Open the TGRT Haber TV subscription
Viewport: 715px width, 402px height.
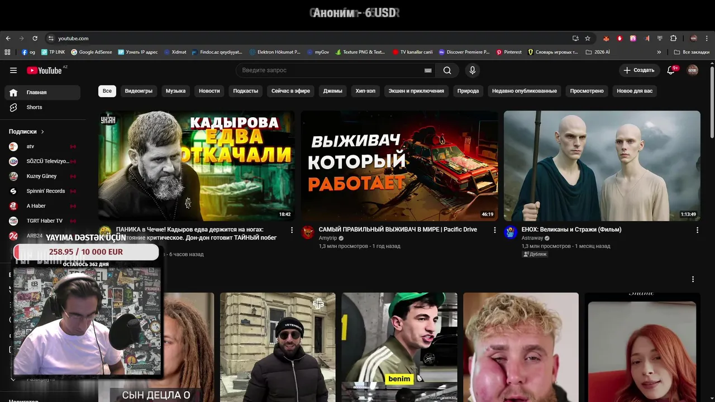click(42, 221)
